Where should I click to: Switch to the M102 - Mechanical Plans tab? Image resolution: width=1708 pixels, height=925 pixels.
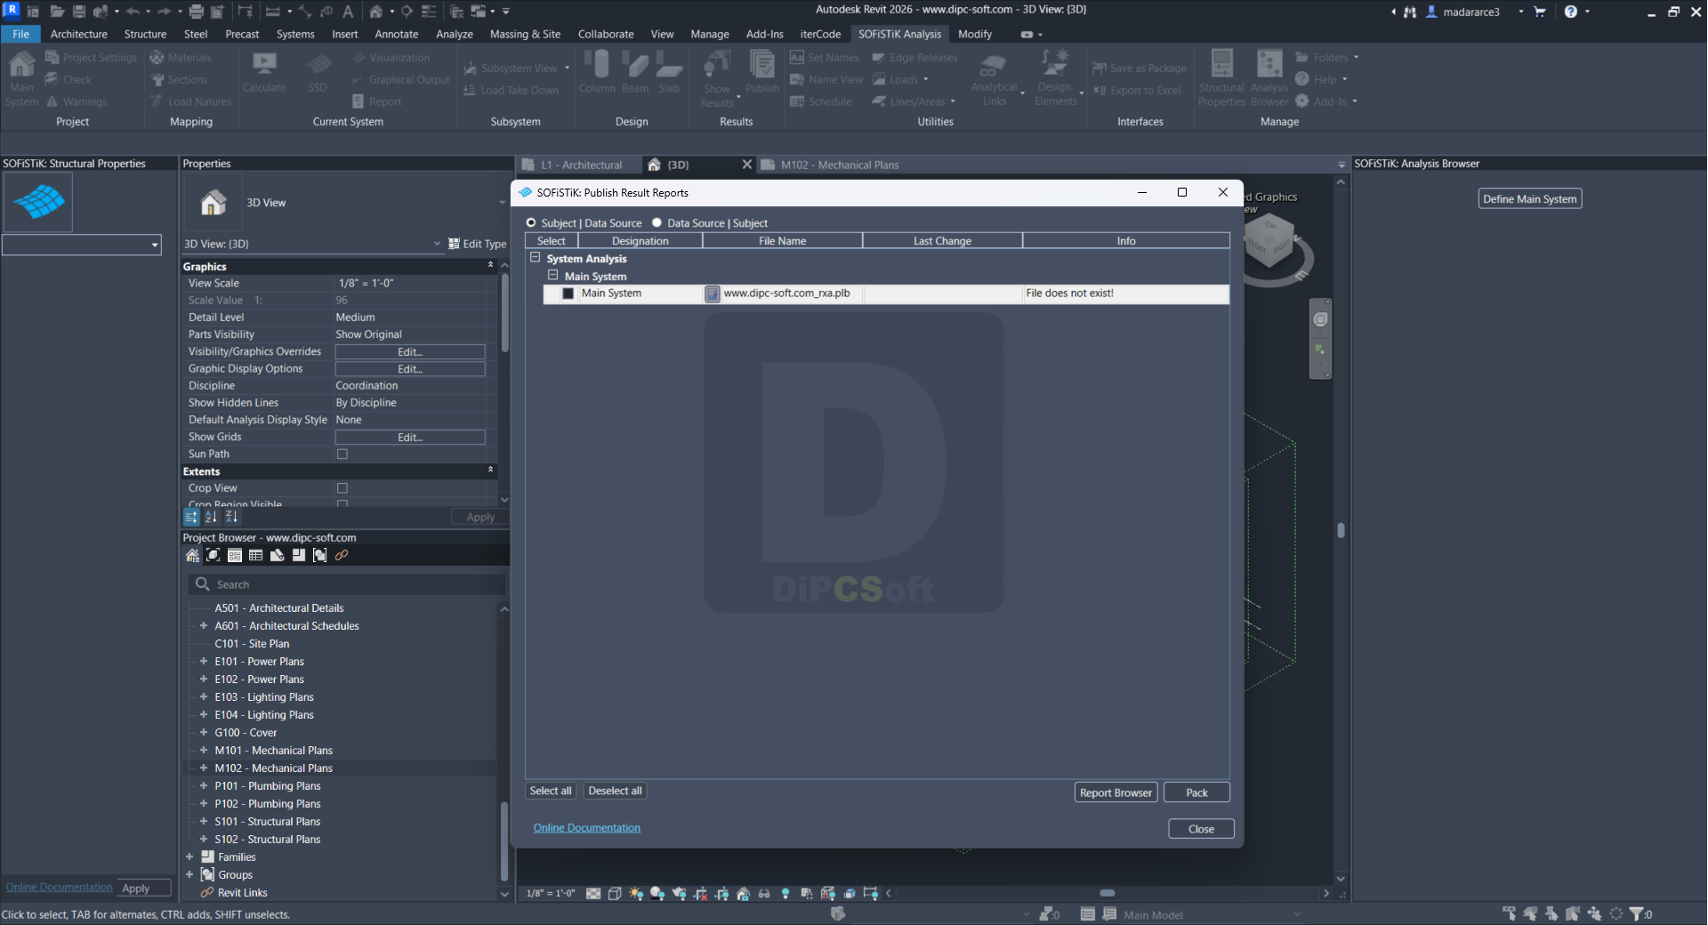tap(840, 165)
